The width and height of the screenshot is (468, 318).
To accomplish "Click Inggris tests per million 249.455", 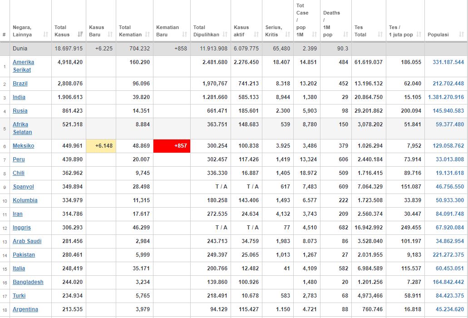I will click(411, 228).
